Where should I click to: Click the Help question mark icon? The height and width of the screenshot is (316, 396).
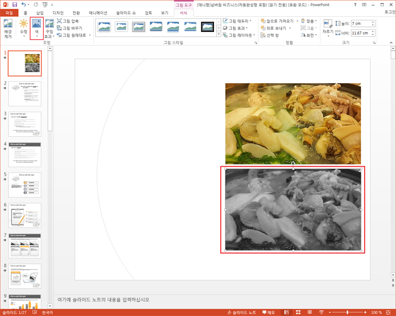(355, 5)
